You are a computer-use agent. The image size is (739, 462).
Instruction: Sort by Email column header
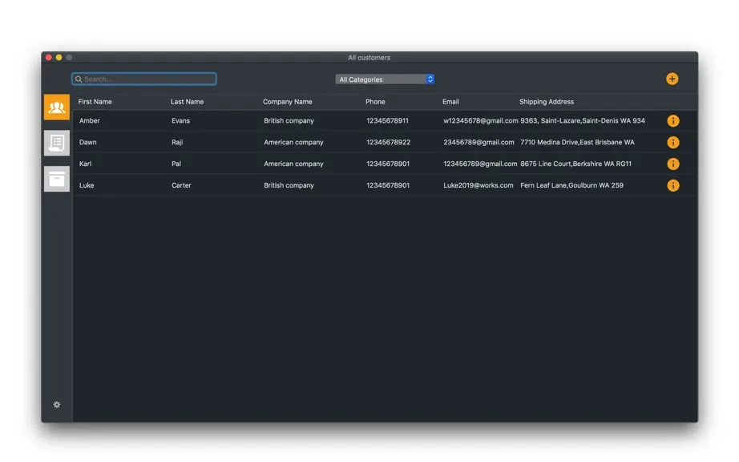coord(450,101)
